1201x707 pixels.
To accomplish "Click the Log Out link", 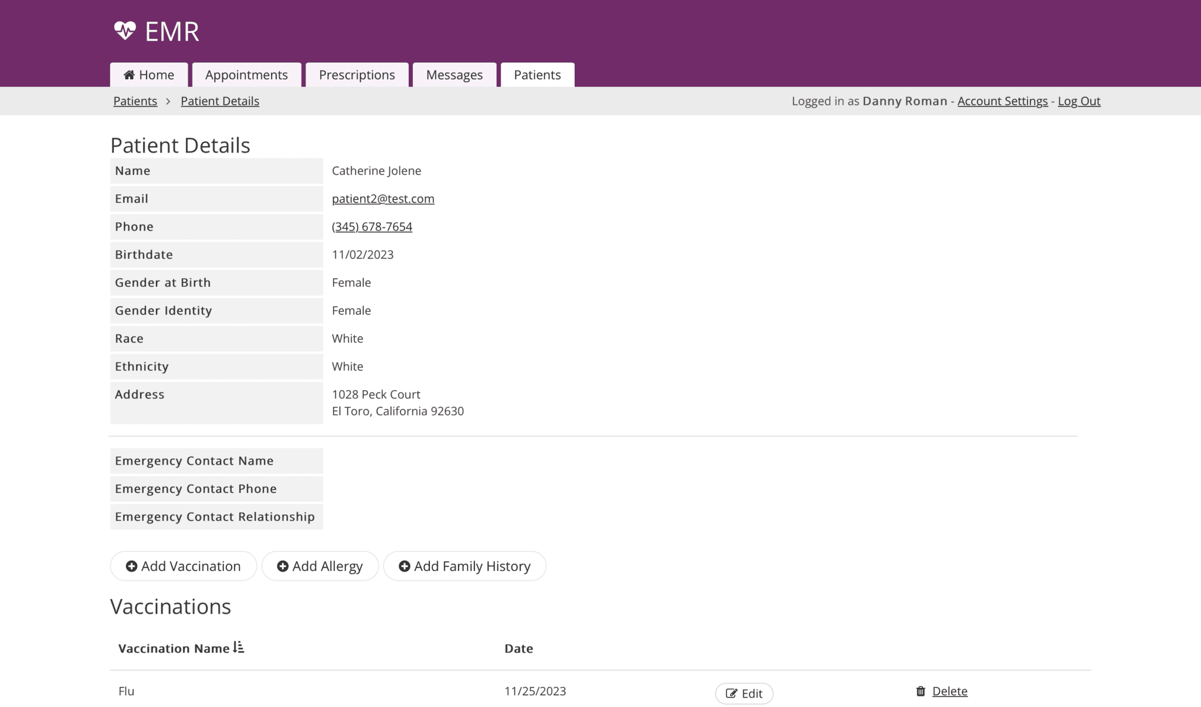I will pyautogui.click(x=1079, y=101).
